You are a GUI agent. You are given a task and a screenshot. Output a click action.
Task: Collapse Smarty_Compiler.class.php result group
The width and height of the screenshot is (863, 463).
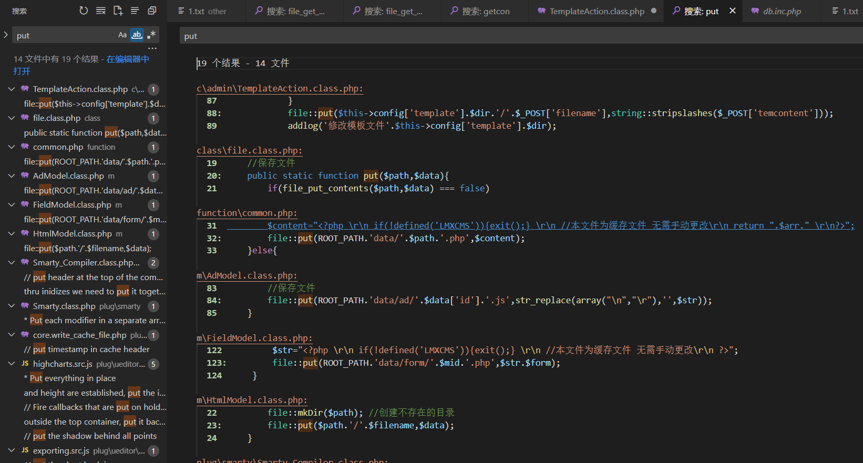11,263
